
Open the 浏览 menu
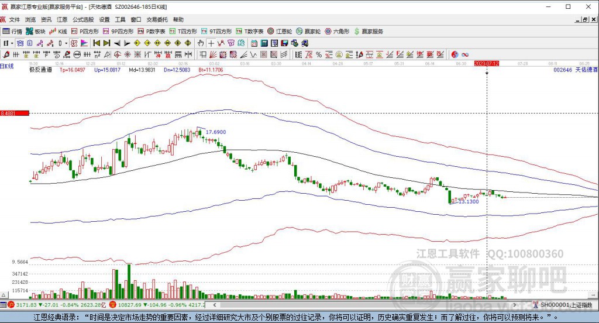pos(30,19)
